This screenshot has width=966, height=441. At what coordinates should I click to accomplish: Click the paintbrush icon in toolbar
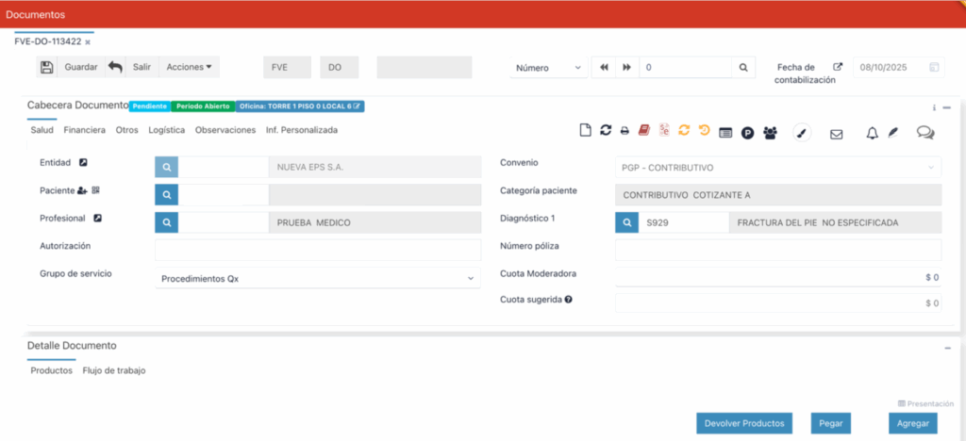coord(801,133)
